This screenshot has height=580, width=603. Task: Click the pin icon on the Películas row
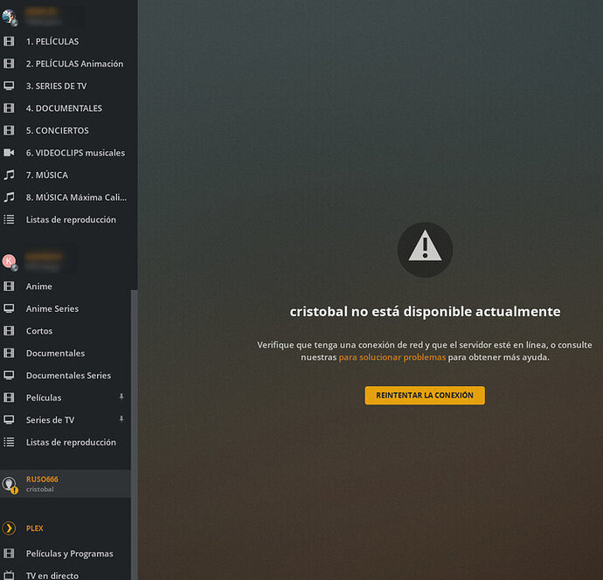pos(121,397)
